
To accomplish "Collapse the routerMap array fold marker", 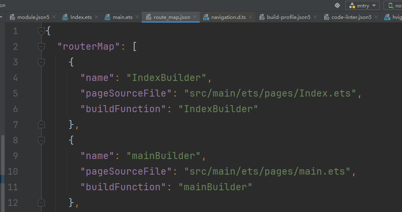I will [x=41, y=46].
